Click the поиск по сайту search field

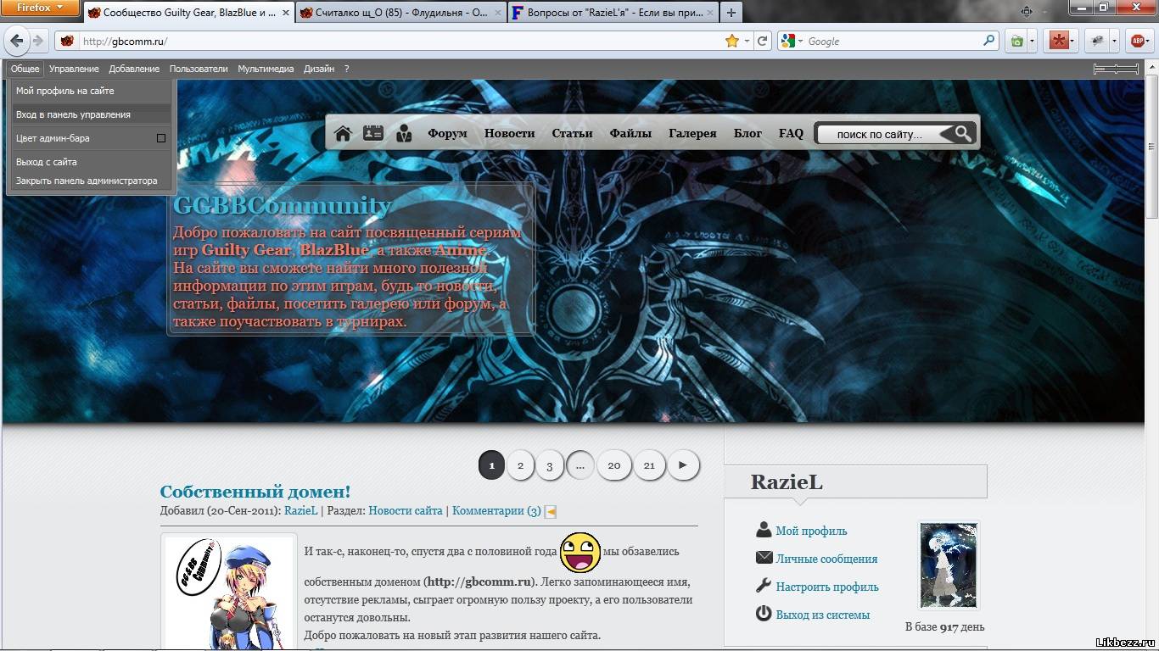pos(879,134)
